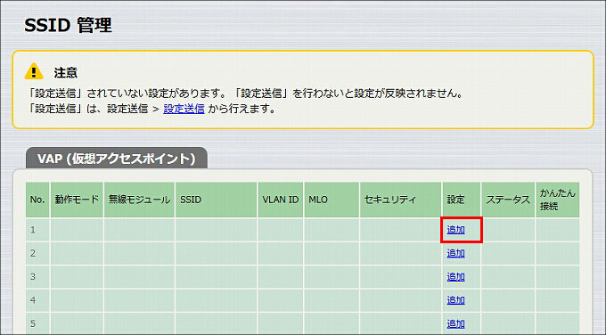This screenshot has height=335, width=606.
Task: Open the 設定送信 link in the notice
Action: click(x=184, y=109)
